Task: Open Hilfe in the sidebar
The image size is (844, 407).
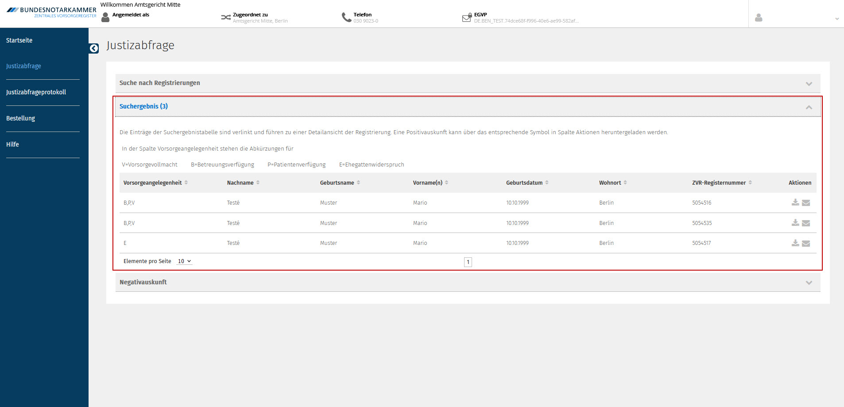Action: 12,144
